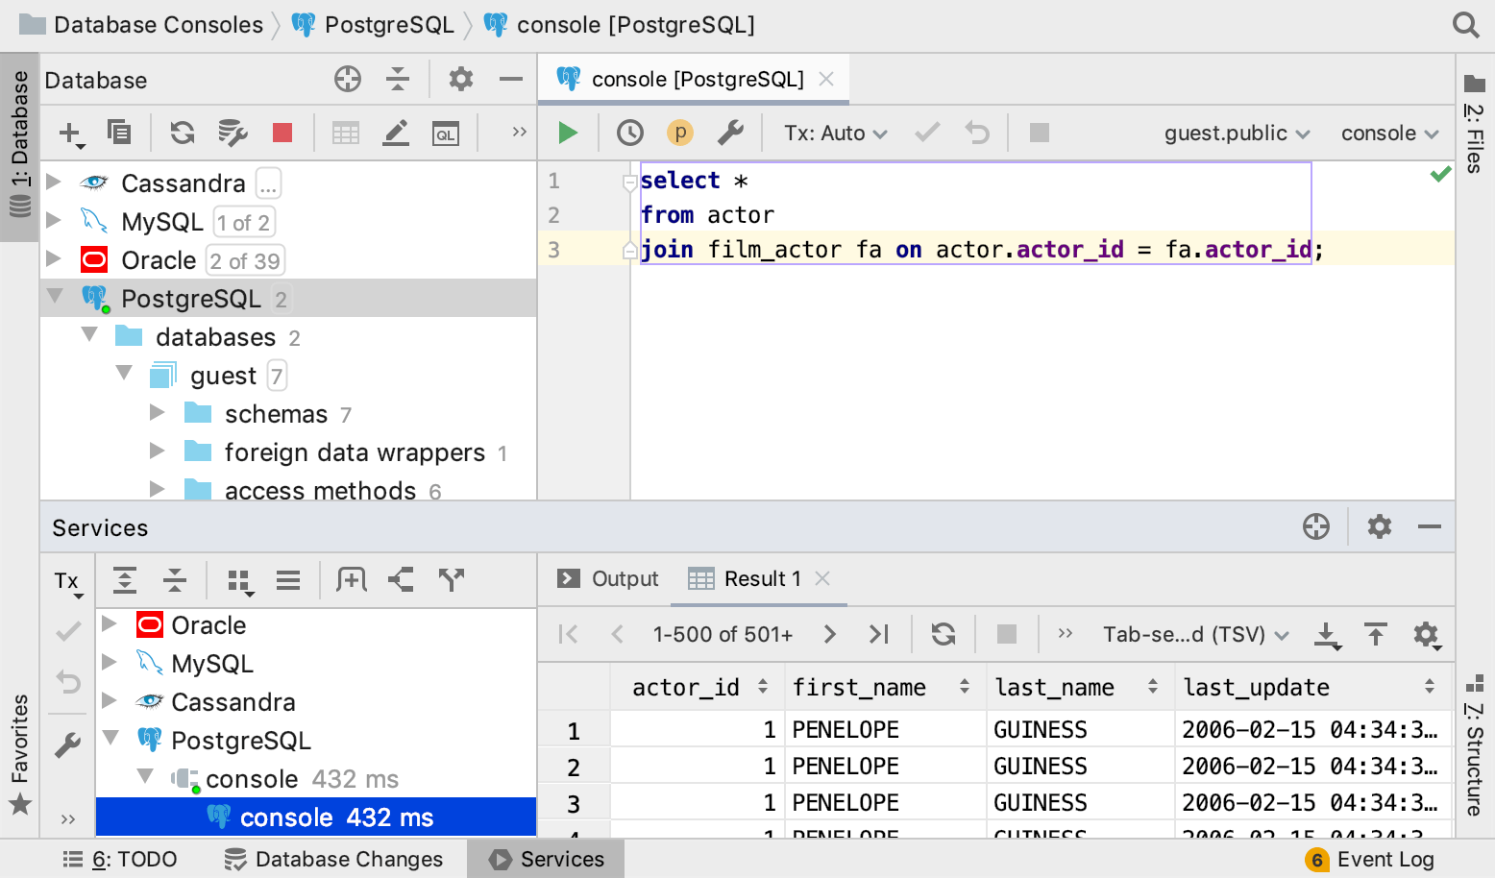Open console settings wrench
Viewport: 1495px width, 878px height.
730,133
